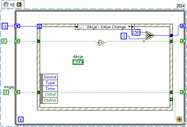Go to previous event case with left arrow
Viewport: 187px width, 127px height.
coord(76,27)
